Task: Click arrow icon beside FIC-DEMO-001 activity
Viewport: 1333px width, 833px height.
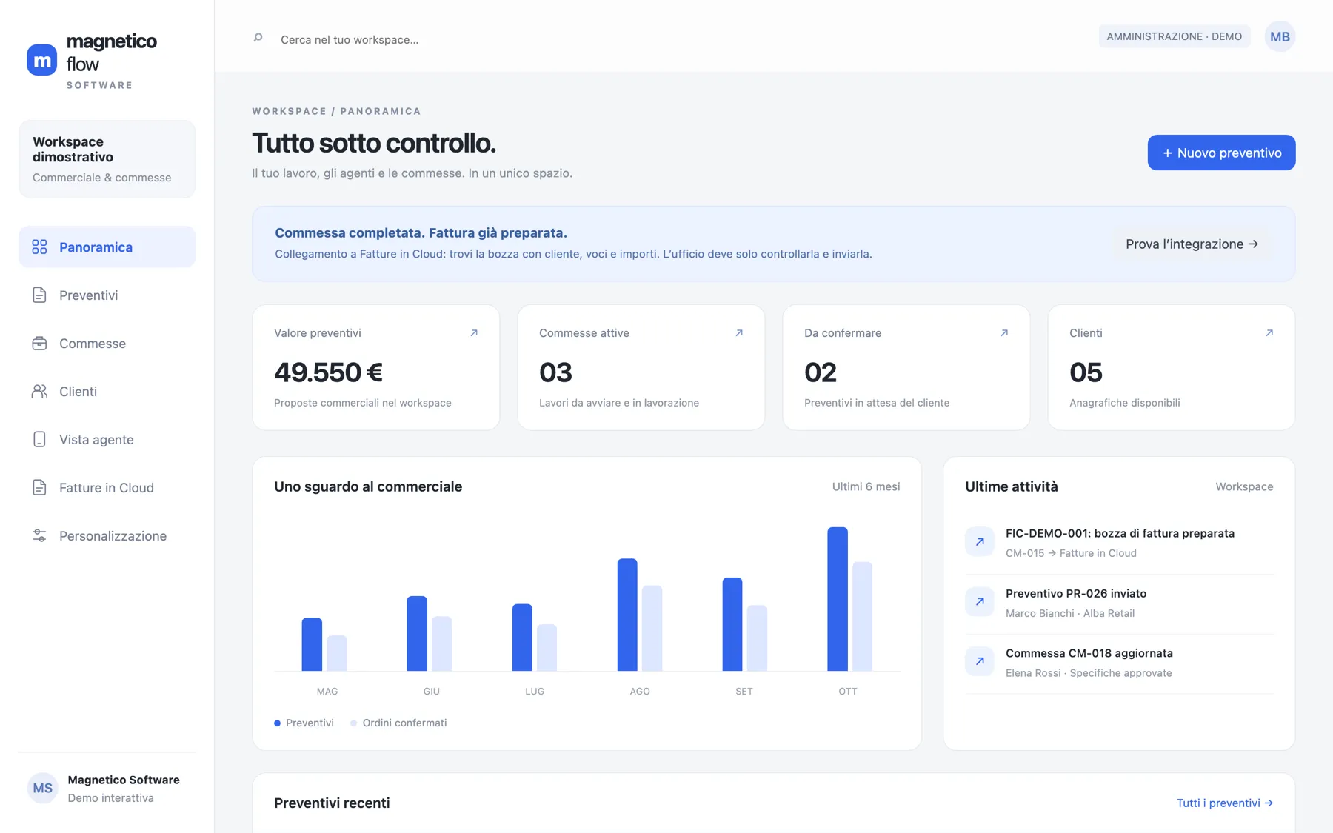Action: (x=979, y=541)
